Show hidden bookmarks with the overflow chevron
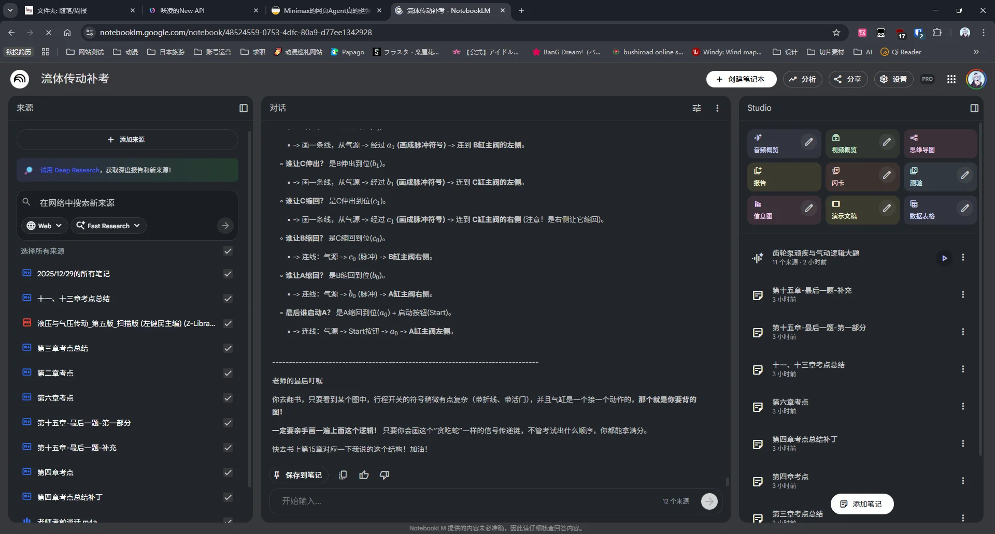 [x=976, y=52]
